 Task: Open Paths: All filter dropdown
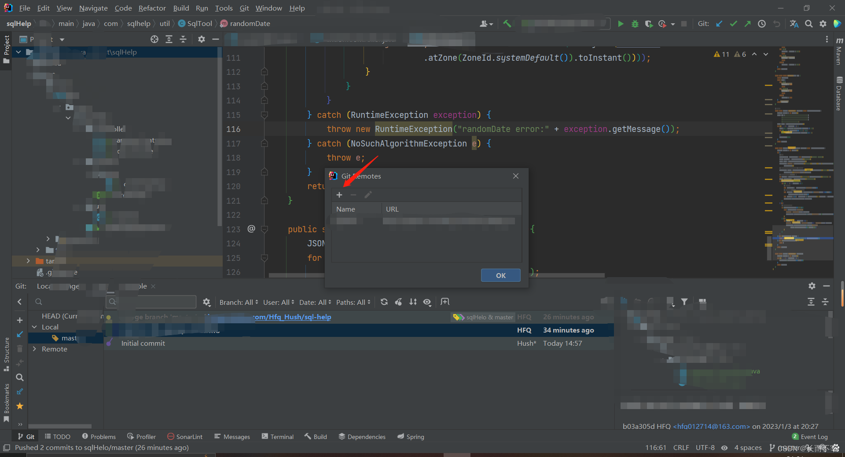coord(353,302)
